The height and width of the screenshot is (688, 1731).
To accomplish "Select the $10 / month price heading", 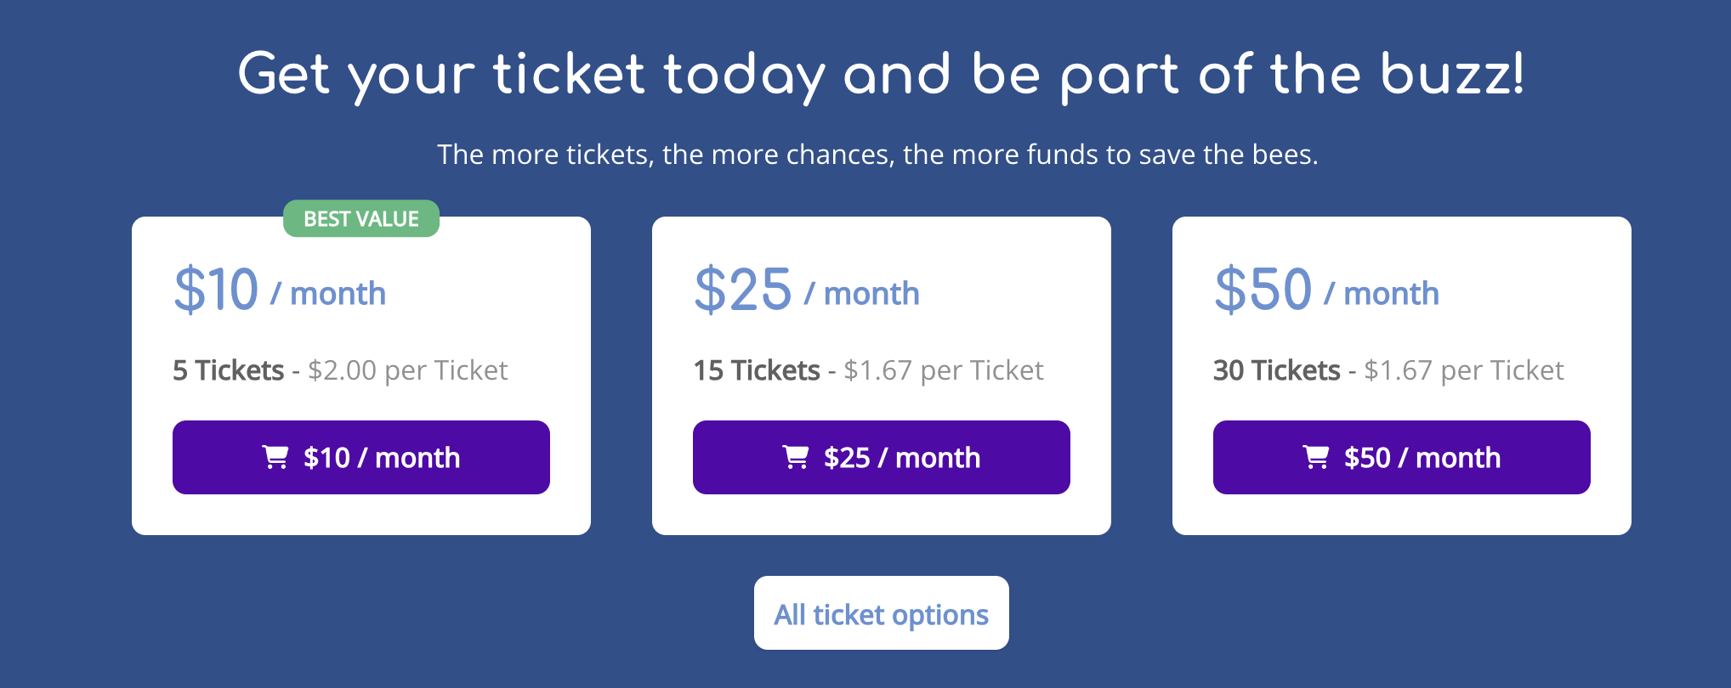I will (280, 290).
